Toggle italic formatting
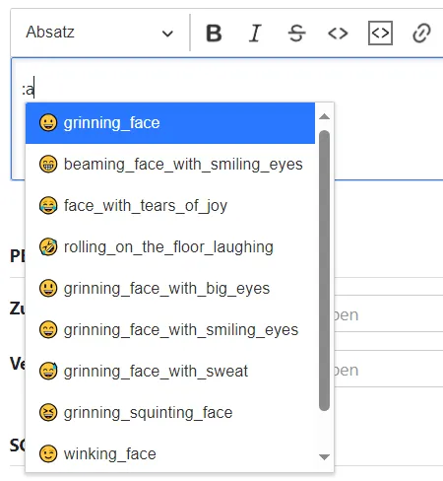443x481 pixels. (255, 33)
